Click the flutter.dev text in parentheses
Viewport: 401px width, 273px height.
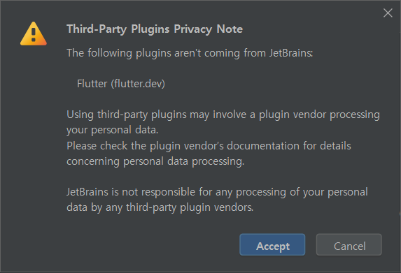tap(138, 84)
